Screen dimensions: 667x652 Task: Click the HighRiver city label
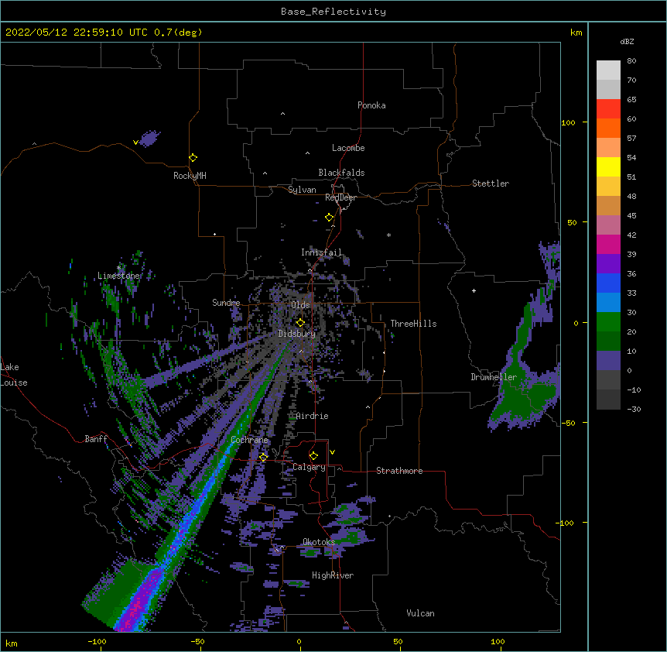(333, 575)
